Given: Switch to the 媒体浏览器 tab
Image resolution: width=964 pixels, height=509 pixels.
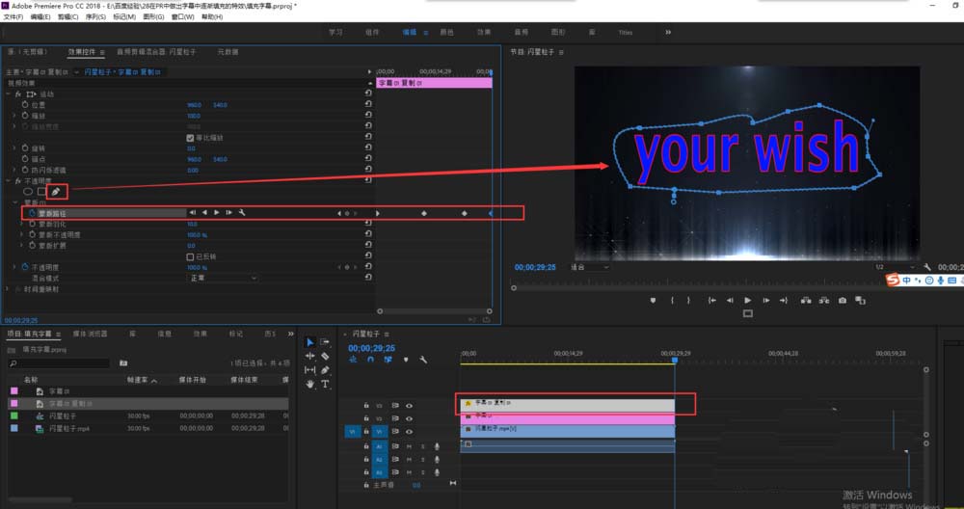Looking at the screenshot, I should tap(90, 334).
